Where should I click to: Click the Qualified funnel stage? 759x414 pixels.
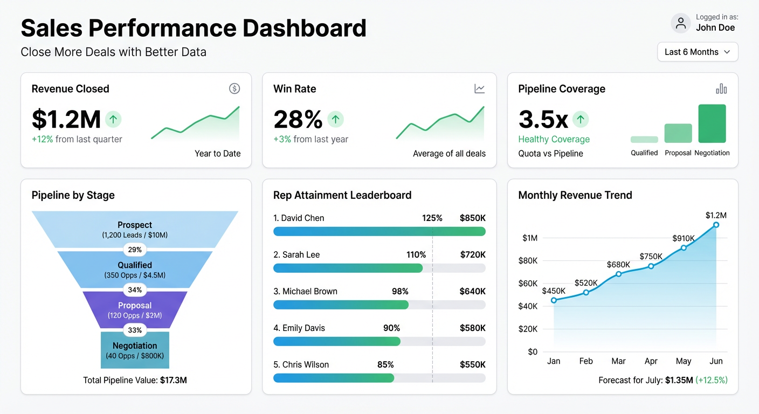pyautogui.click(x=135, y=270)
